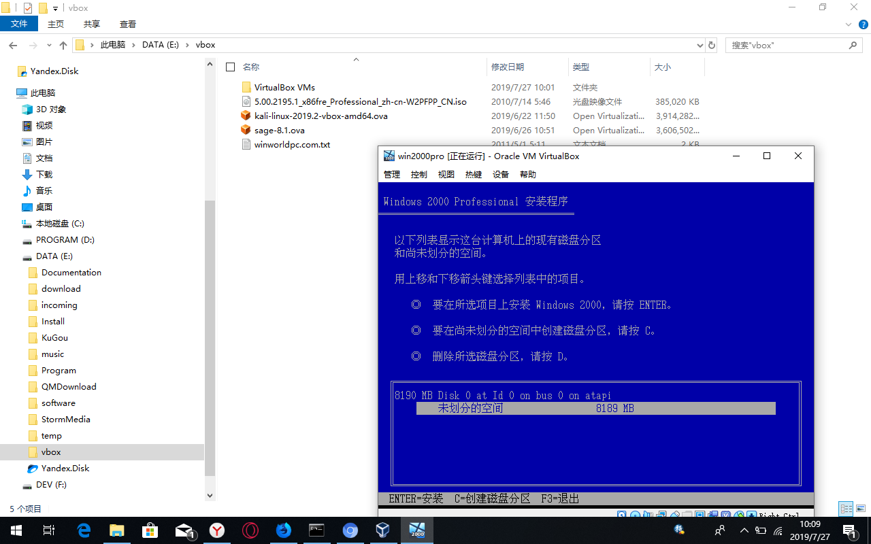The image size is (871, 544).
Task: Click sidebar scroll up arrow
Action: 210,64
